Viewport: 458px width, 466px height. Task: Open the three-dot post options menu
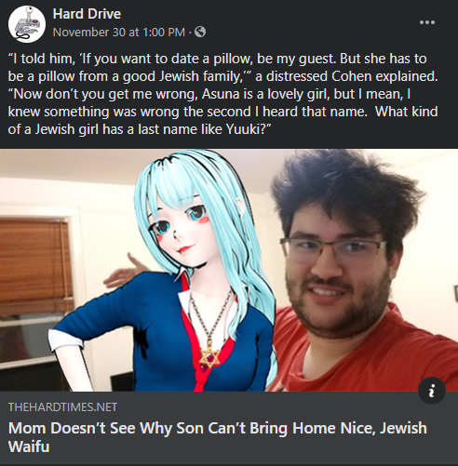point(427,22)
